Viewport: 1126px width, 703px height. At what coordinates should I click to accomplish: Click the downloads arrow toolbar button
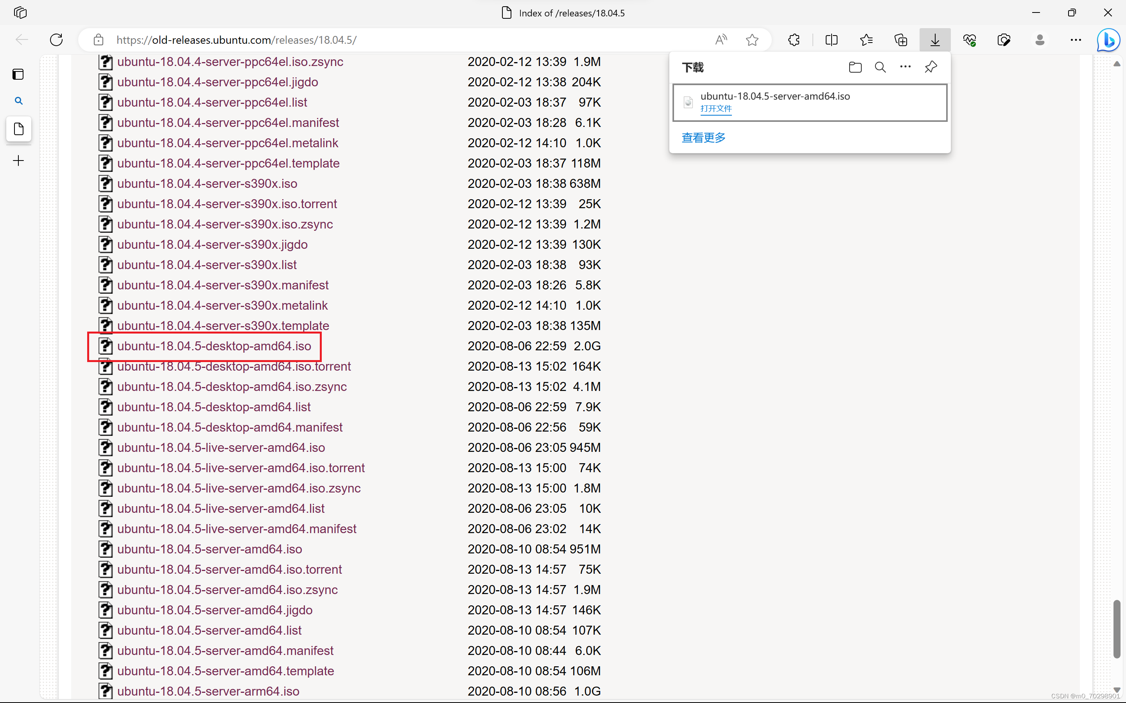935,40
